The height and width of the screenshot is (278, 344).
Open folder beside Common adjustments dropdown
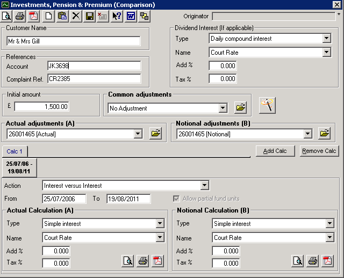pyautogui.click(x=240, y=107)
